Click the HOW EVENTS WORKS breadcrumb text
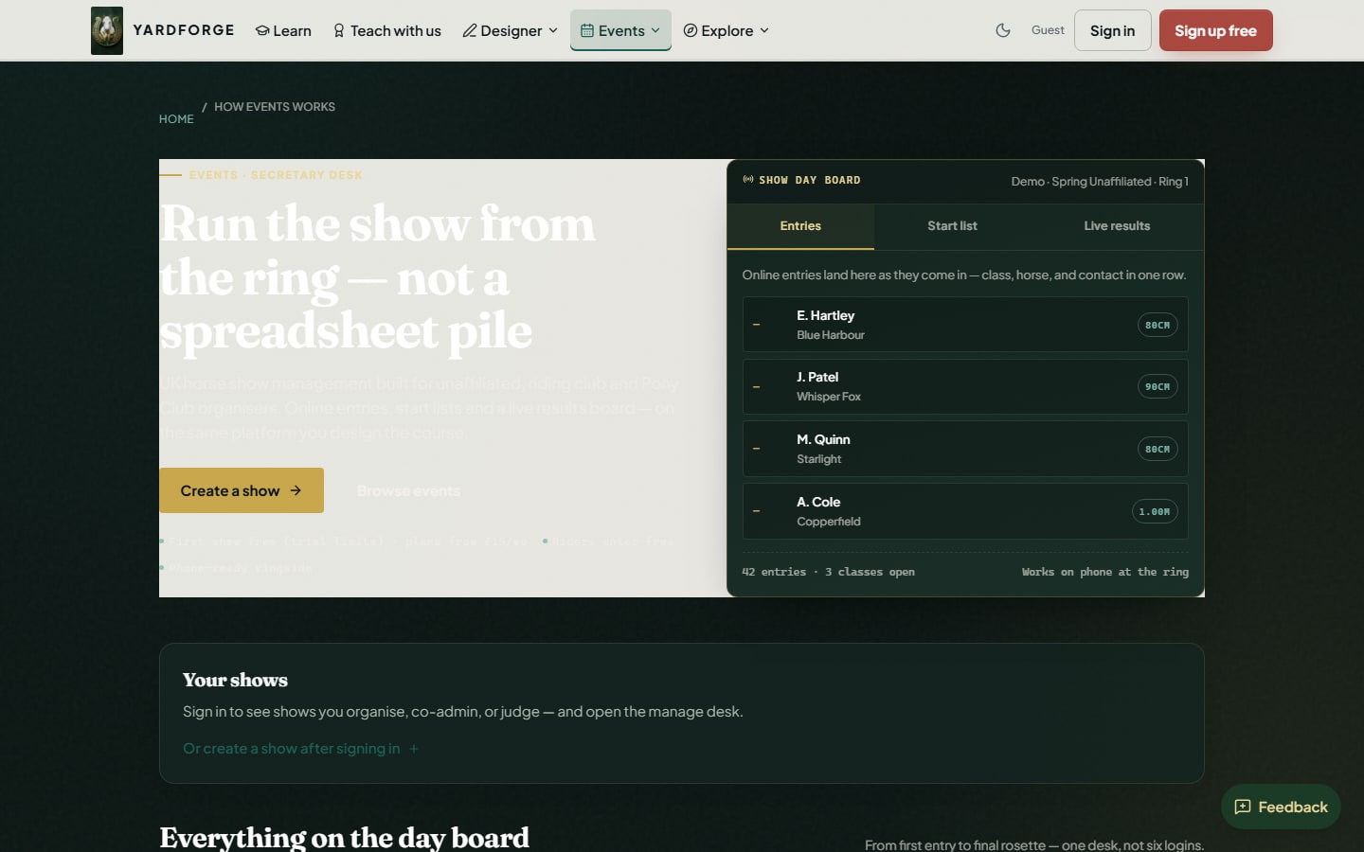Screen dimensions: 1364x852 click(x=275, y=107)
